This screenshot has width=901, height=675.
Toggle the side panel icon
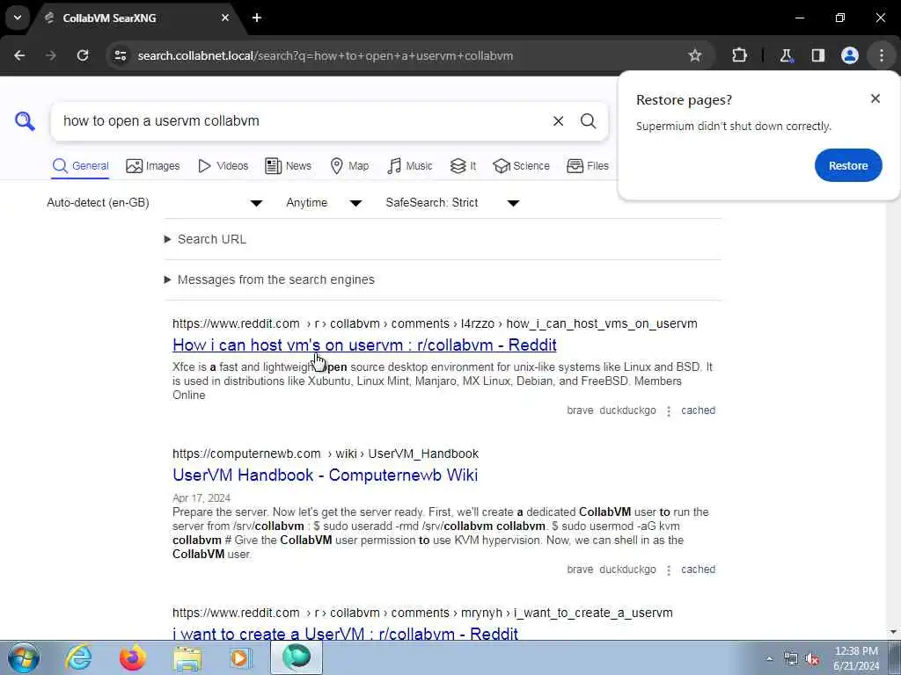(x=817, y=55)
